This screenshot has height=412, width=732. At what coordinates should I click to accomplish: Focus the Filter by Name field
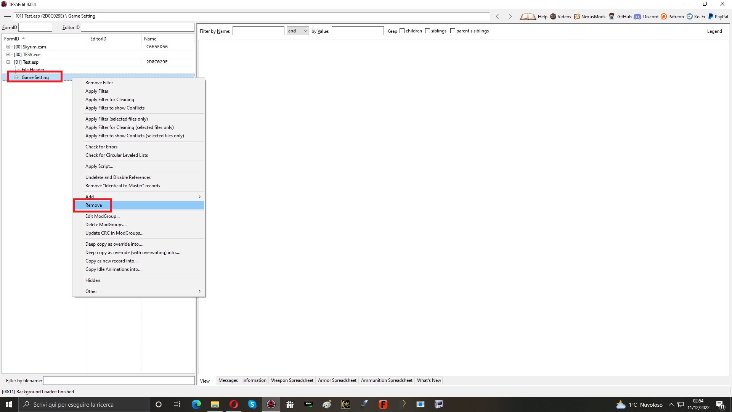(258, 31)
